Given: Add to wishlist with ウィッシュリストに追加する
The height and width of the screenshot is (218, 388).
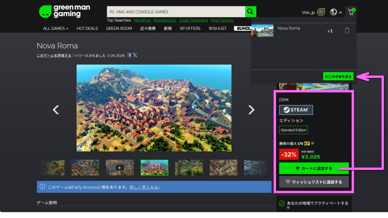Looking at the screenshot, I should pos(314,182).
